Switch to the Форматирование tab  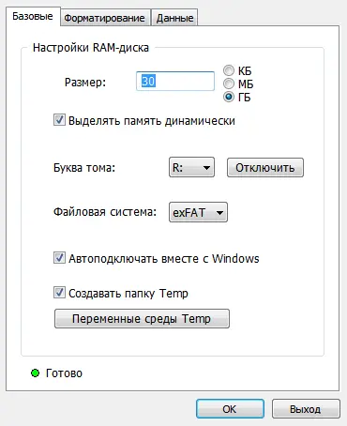coord(104,18)
